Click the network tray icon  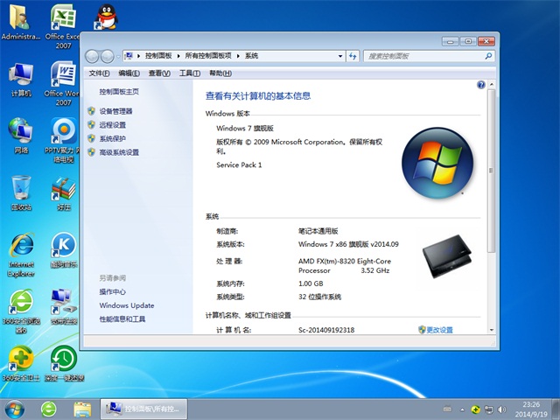click(488, 409)
